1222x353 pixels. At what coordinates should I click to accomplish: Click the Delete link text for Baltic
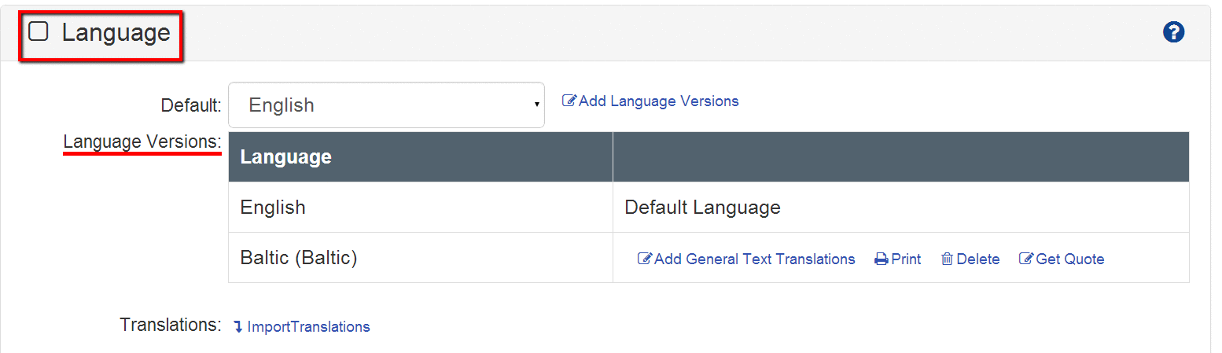(977, 259)
